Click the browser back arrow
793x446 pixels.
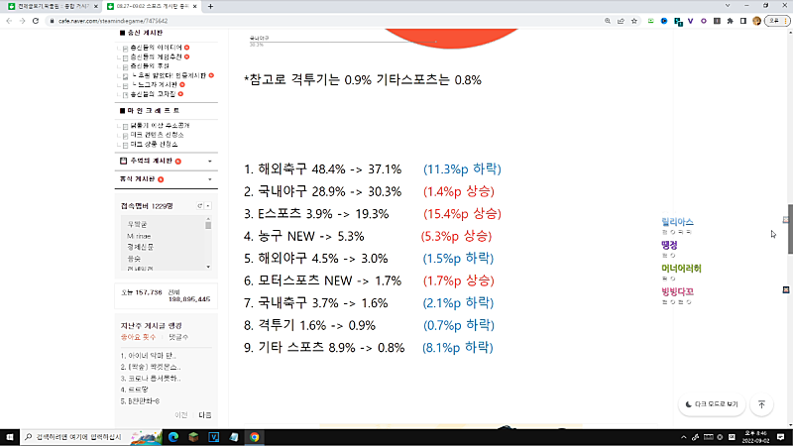(x=9, y=21)
